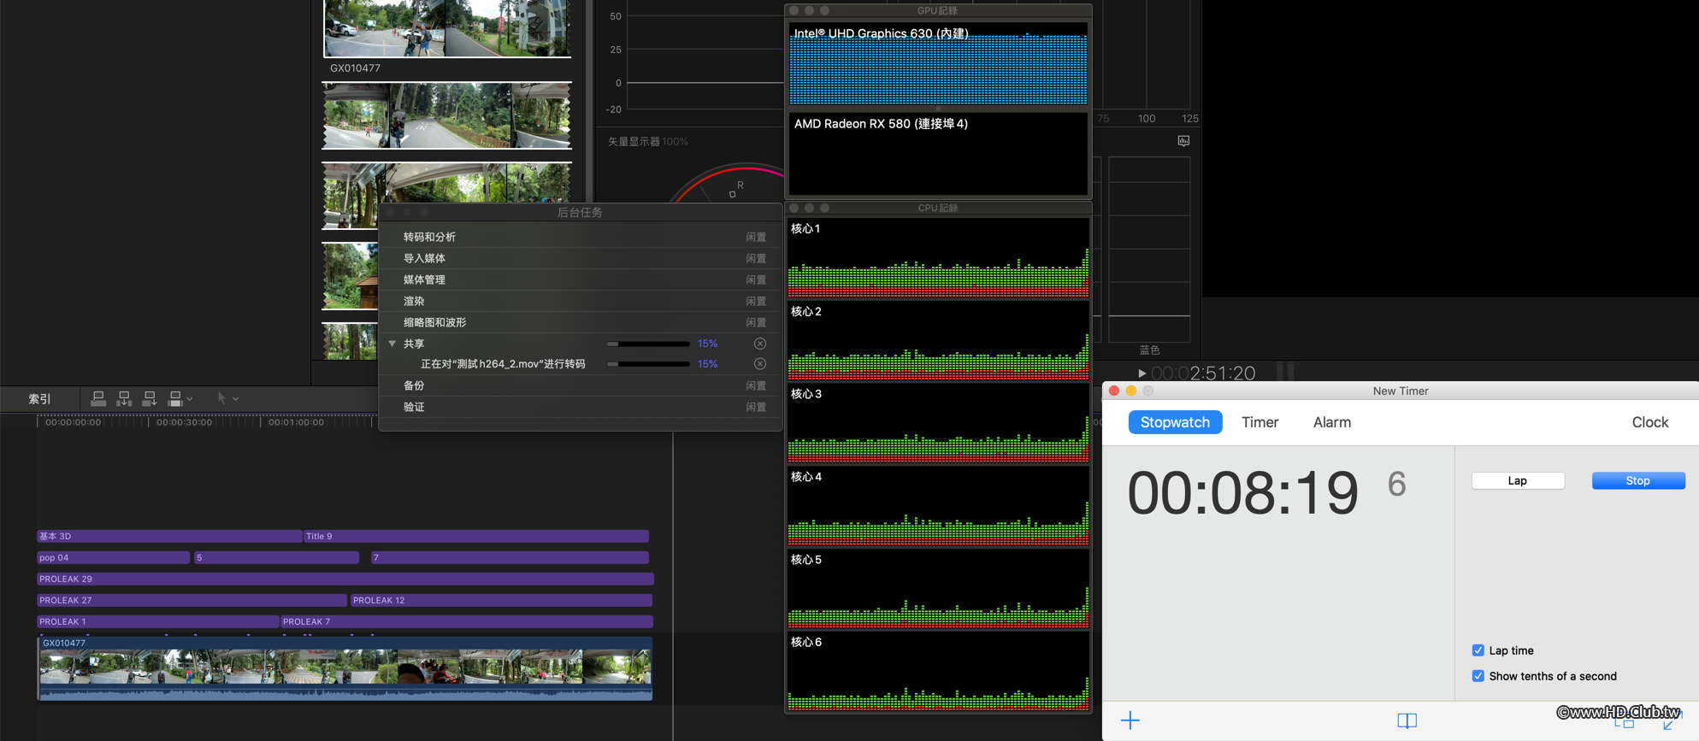Uncheck the Lap time checkbox
The width and height of the screenshot is (1699, 741).
click(1478, 650)
